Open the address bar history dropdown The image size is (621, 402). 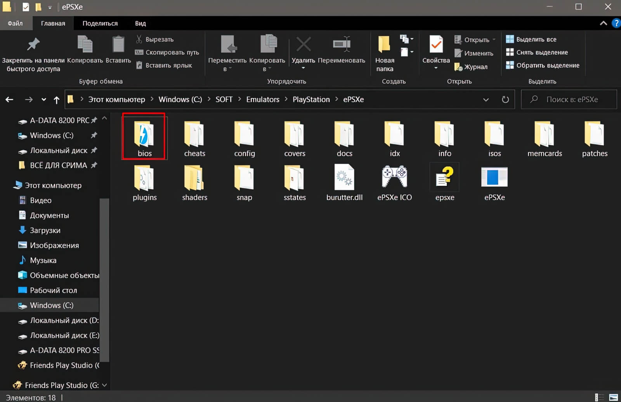(486, 100)
